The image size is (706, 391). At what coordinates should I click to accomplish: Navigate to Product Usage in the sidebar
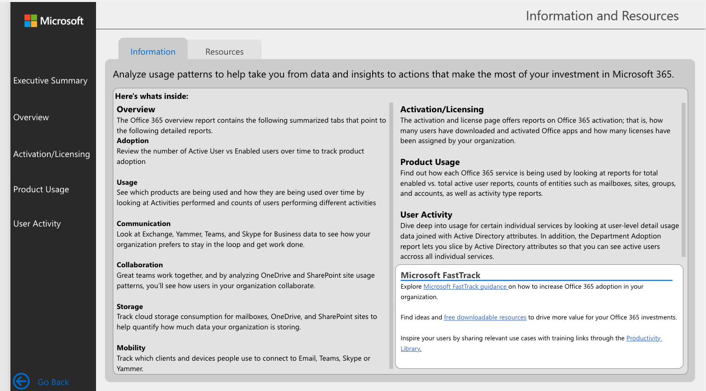pyautogui.click(x=41, y=189)
